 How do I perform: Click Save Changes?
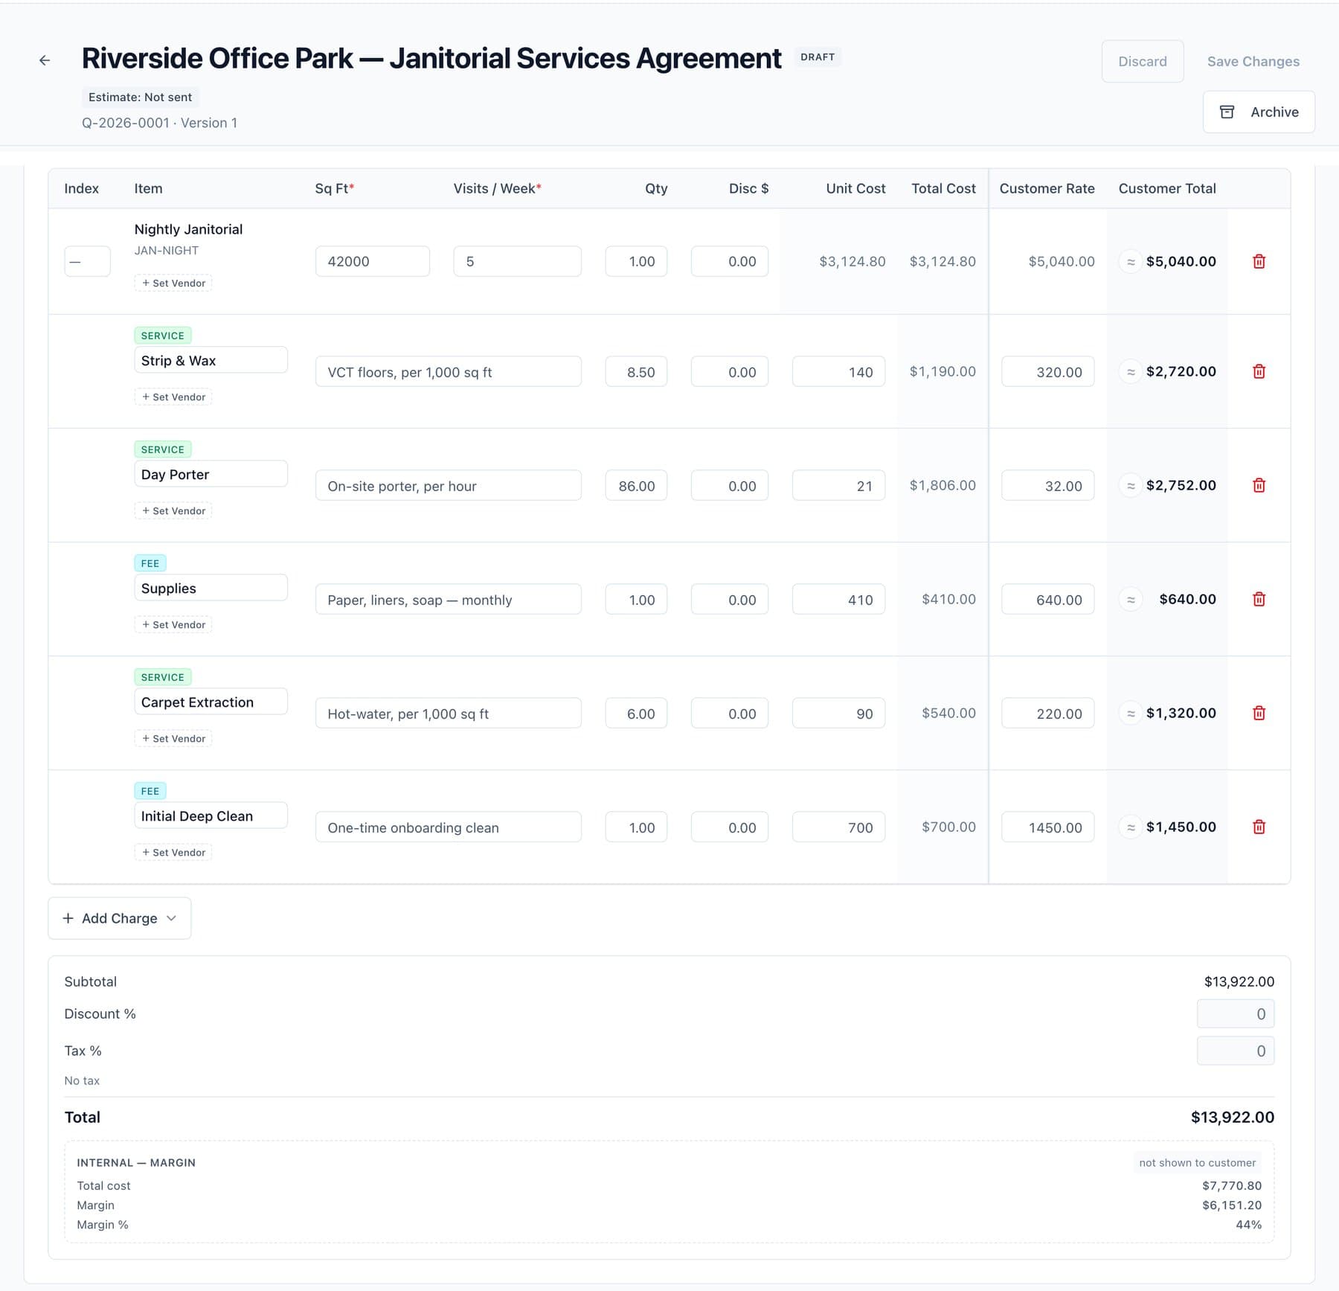click(x=1253, y=61)
